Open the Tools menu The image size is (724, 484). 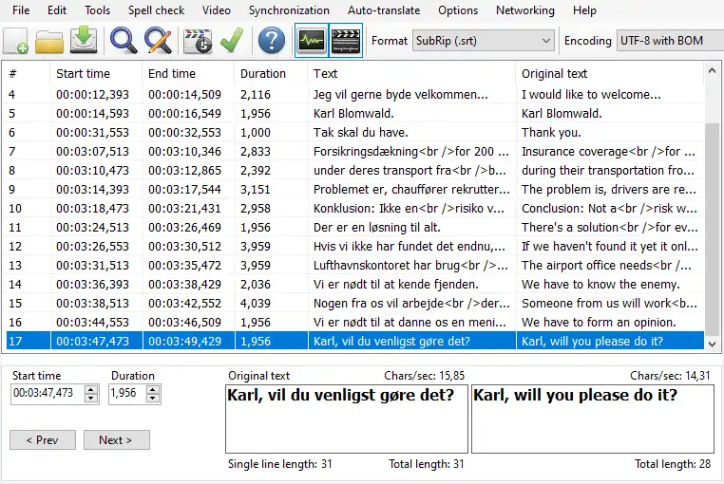click(x=97, y=10)
